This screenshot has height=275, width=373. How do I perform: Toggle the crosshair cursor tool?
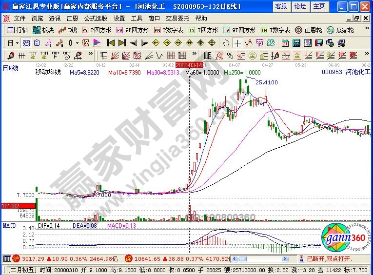pos(237,42)
